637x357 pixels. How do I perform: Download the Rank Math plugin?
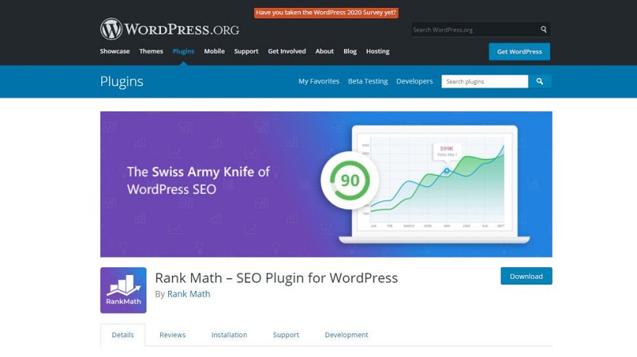click(x=526, y=276)
